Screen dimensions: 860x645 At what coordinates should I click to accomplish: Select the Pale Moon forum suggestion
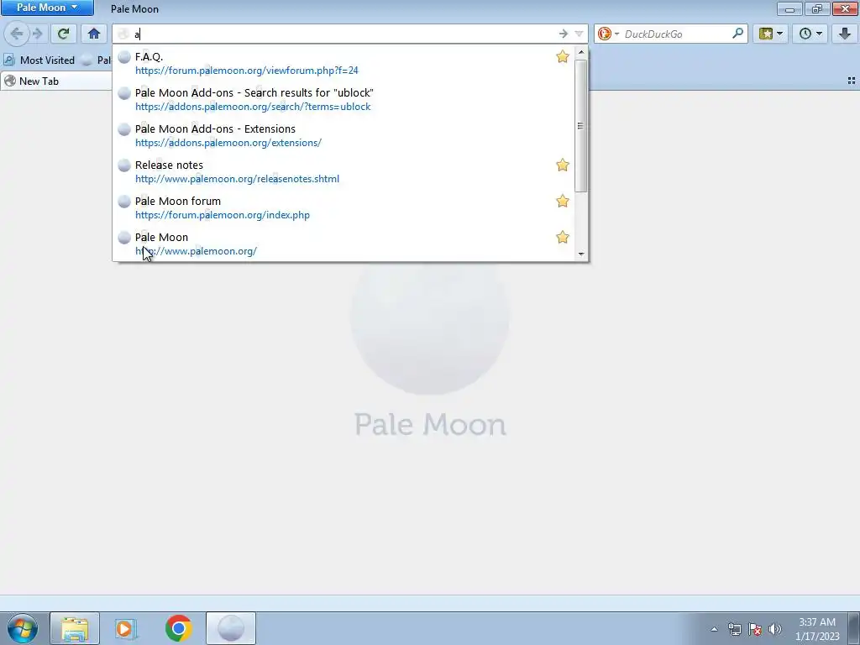point(178,202)
